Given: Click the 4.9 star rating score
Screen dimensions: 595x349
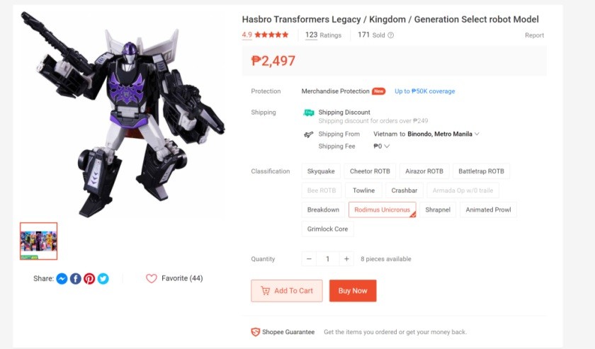Looking at the screenshot, I should coord(246,35).
